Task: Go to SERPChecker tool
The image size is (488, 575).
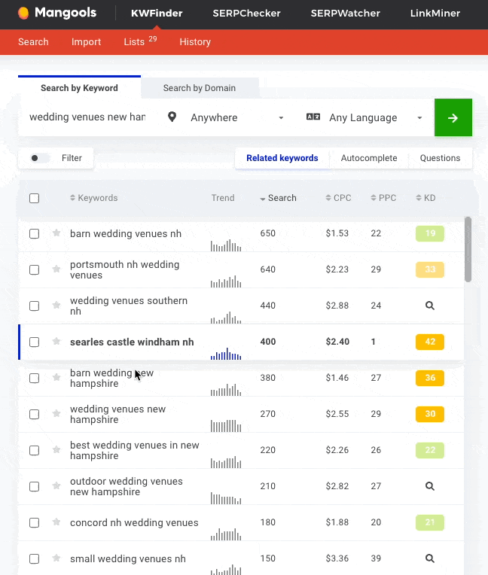Action: (x=246, y=13)
